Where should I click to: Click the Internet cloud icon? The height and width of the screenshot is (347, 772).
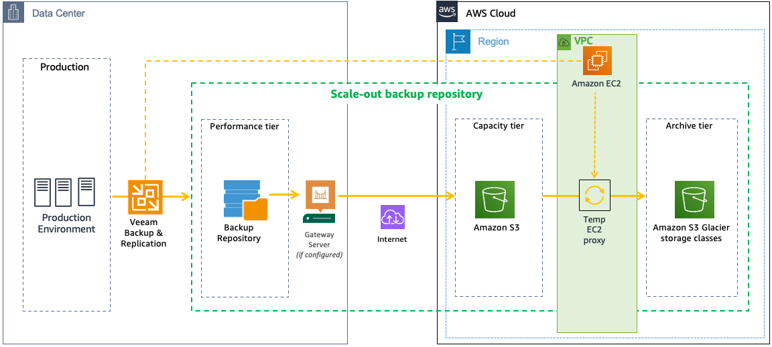click(x=393, y=218)
